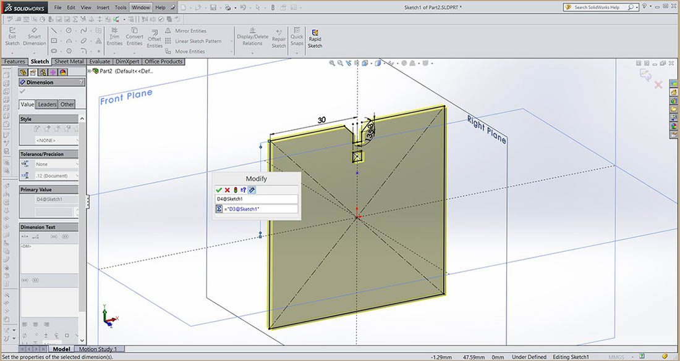Viewport: 680px width, 361px height.
Task: Open the Trim Entities dropdown arrow
Action: pyautogui.click(x=114, y=52)
